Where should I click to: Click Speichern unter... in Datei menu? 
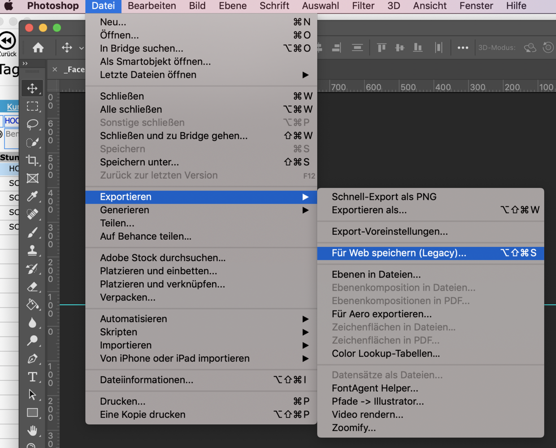coord(139,162)
